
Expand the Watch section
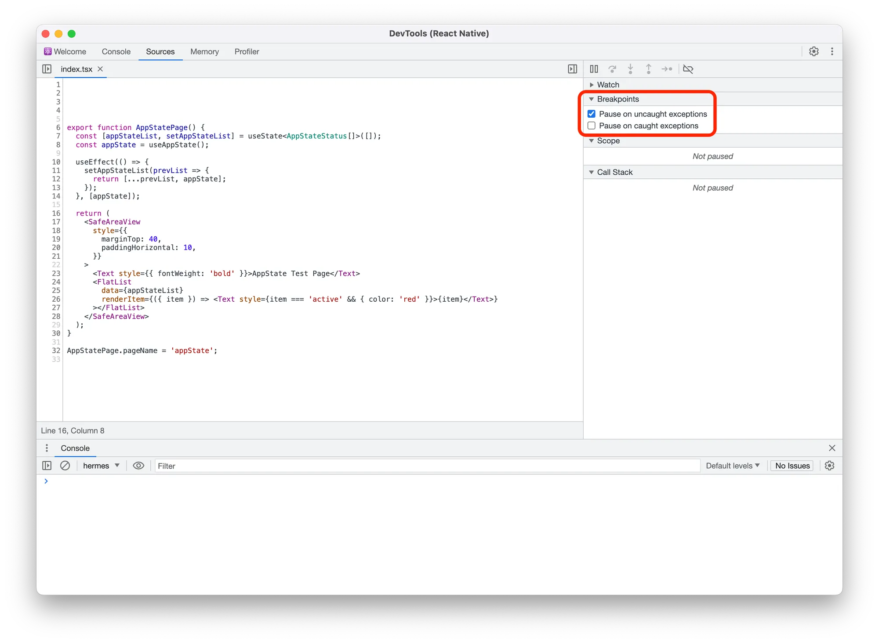tap(592, 85)
